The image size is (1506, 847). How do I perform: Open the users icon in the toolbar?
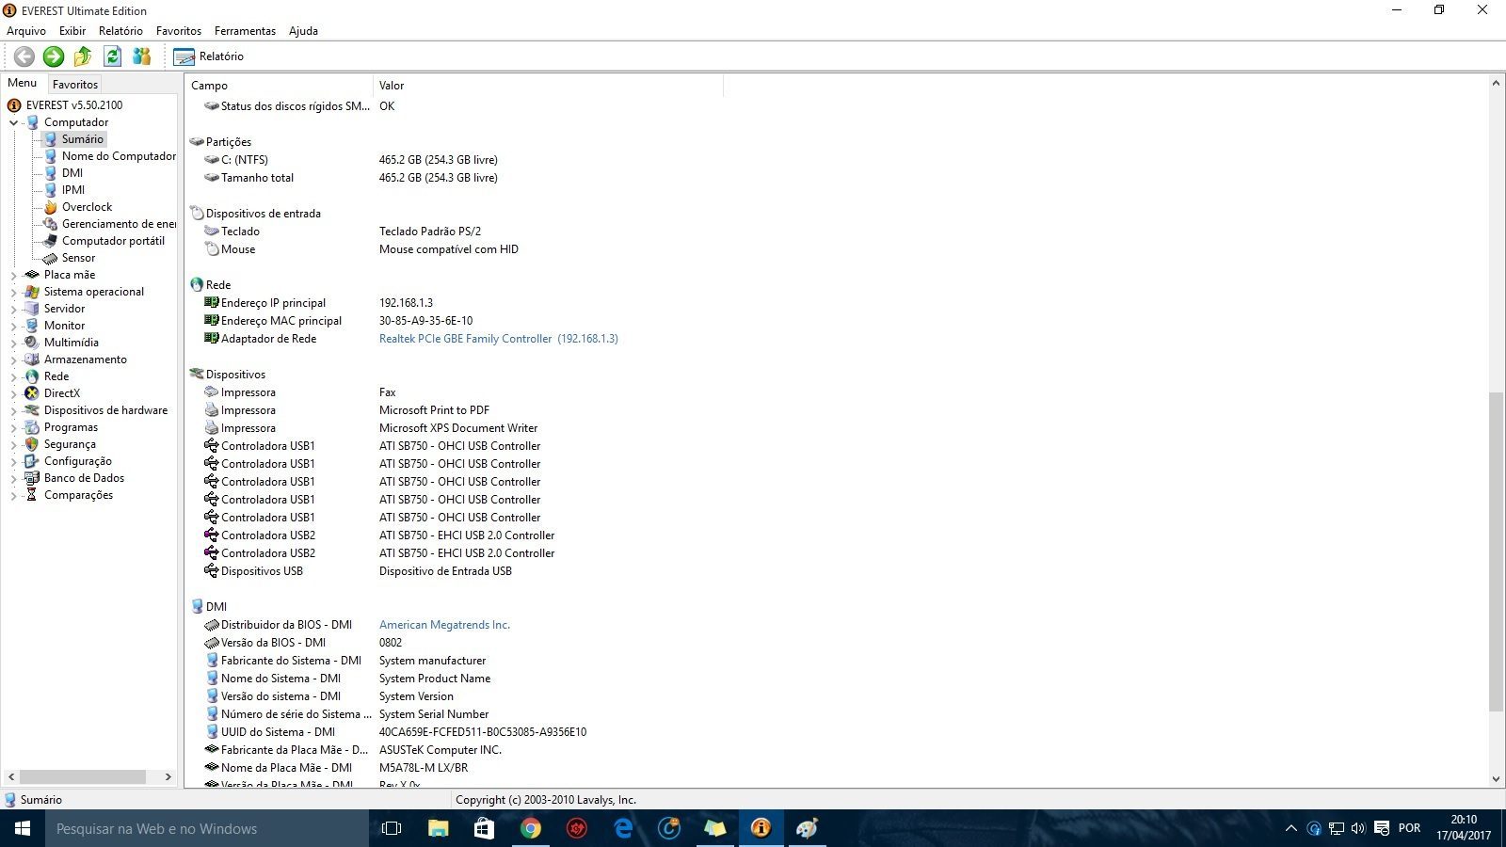click(141, 56)
